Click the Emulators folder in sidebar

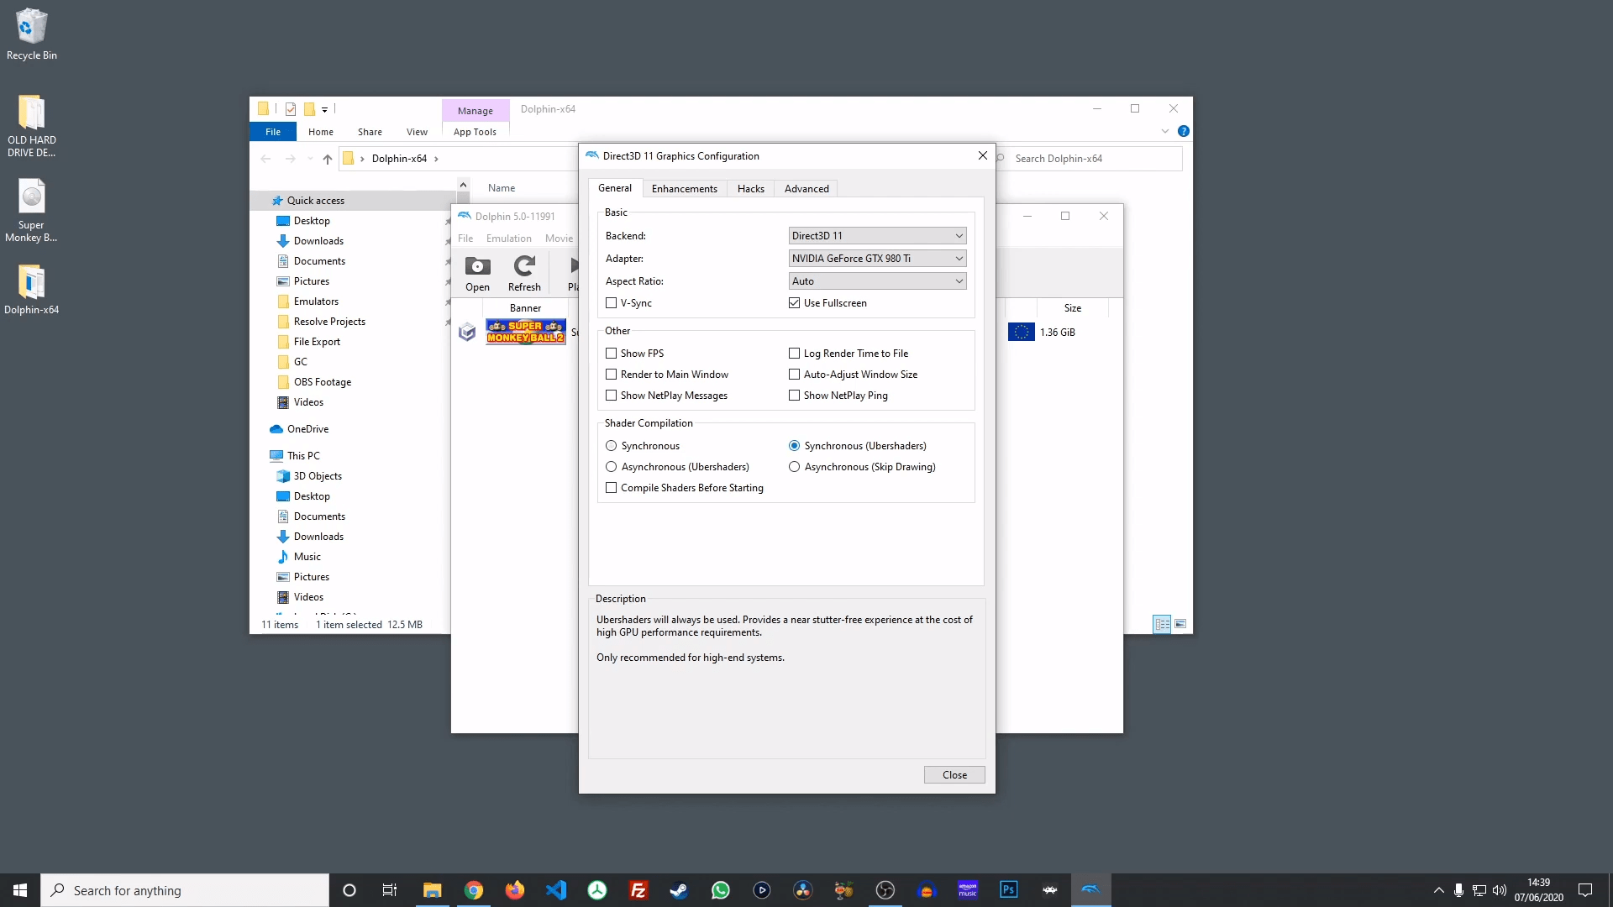(x=316, y=300)
